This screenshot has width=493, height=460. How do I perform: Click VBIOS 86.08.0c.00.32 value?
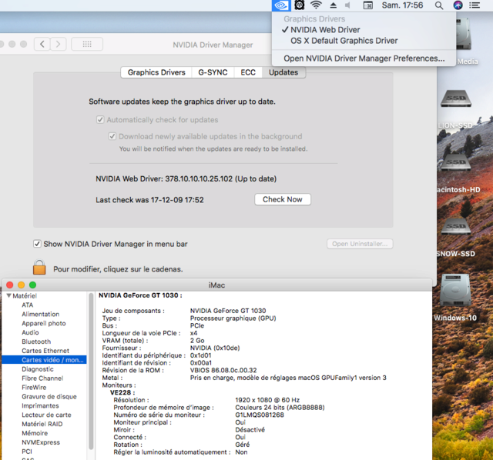click(223, 370)
